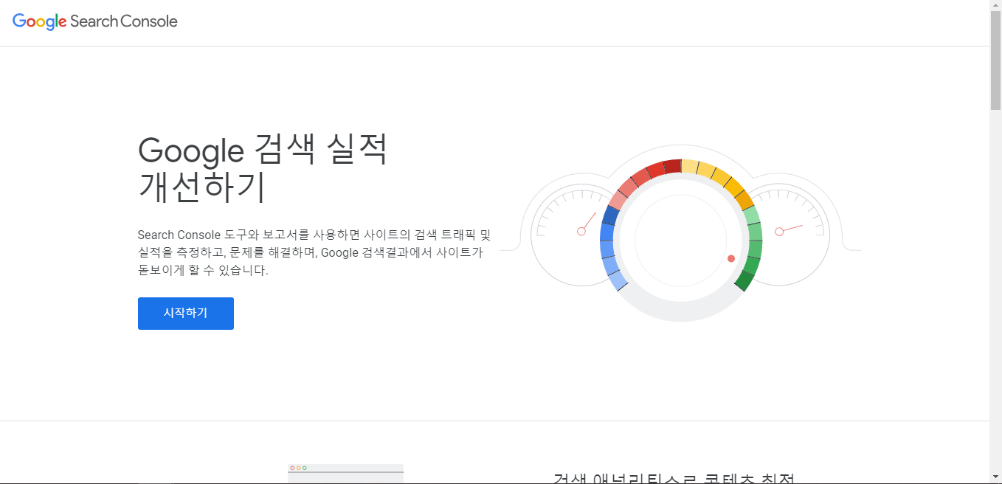Open the Google Search Console logo link

click(95, 21)
